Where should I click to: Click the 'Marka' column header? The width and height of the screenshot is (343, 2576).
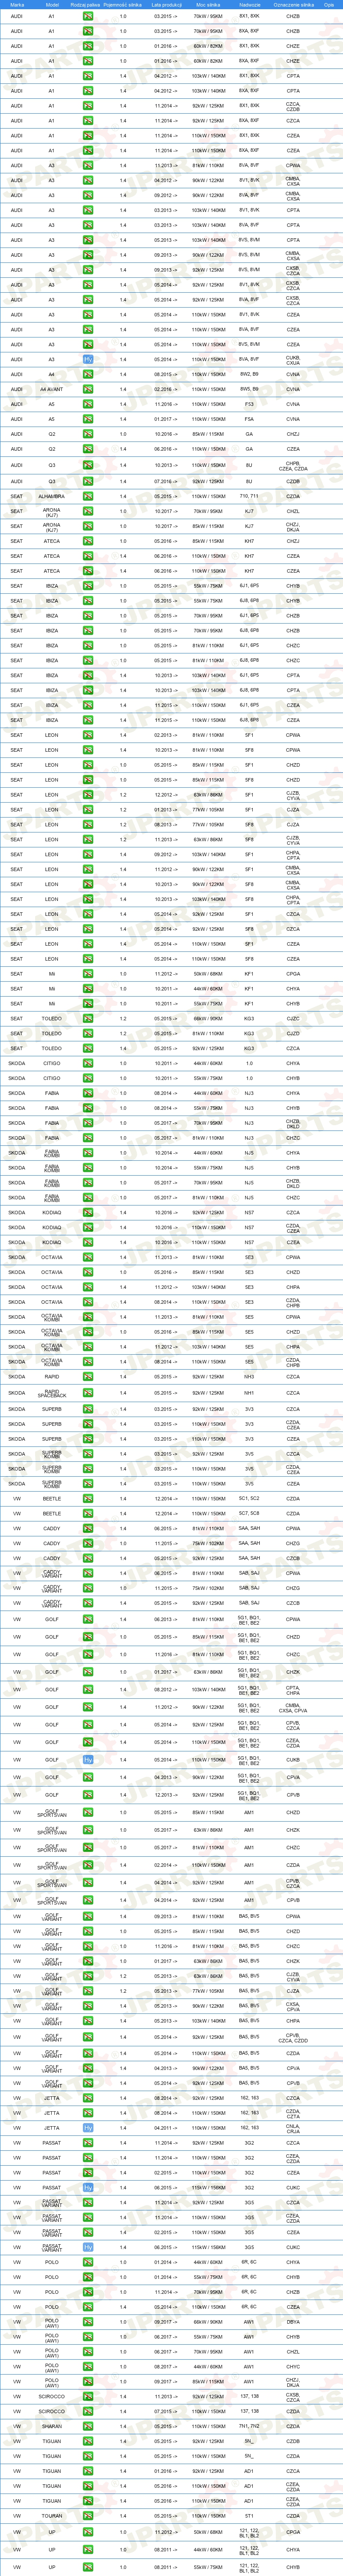(17, 4)
